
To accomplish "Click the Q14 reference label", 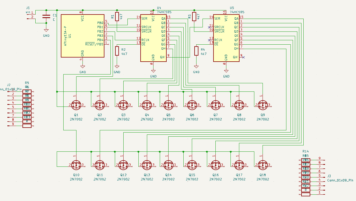I will pos(168,175).
